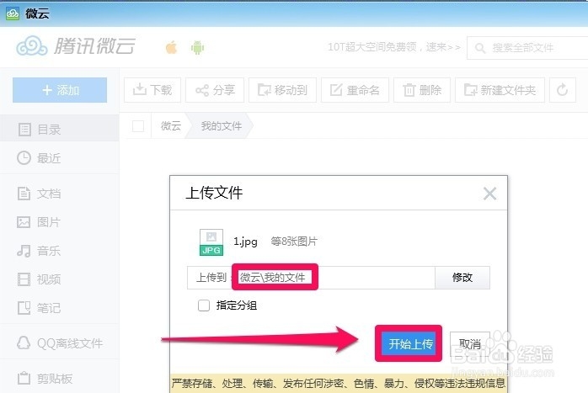This screenshot has height=393, width=588.
Task: Open QQ离线文件 in the sidebar
Action: click(x=59, y=343)
